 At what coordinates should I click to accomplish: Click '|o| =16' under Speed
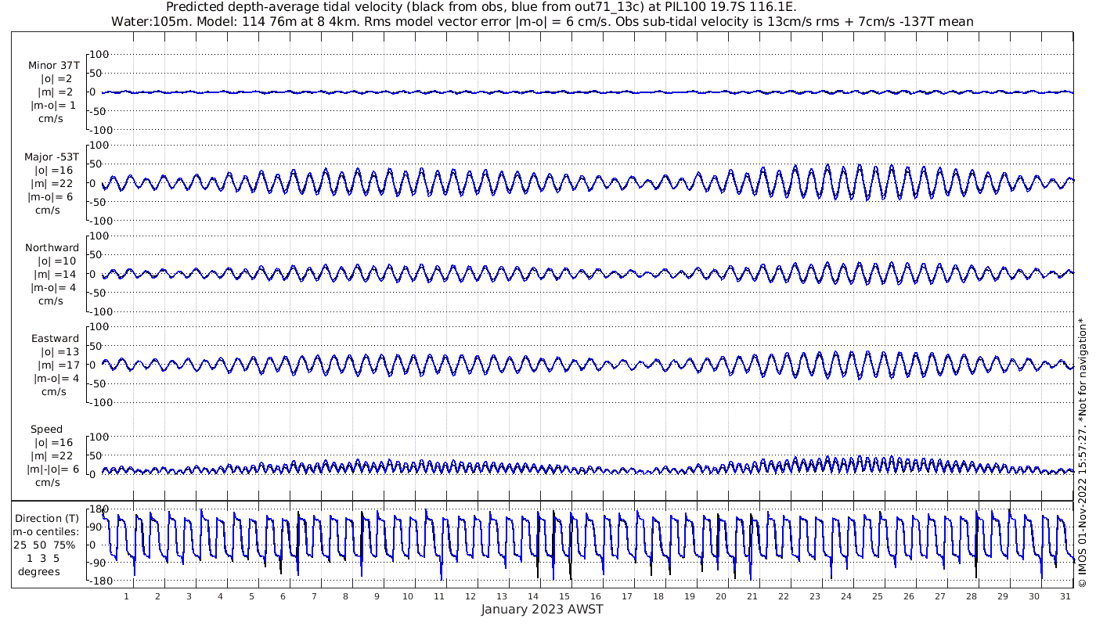coord(53,443)
